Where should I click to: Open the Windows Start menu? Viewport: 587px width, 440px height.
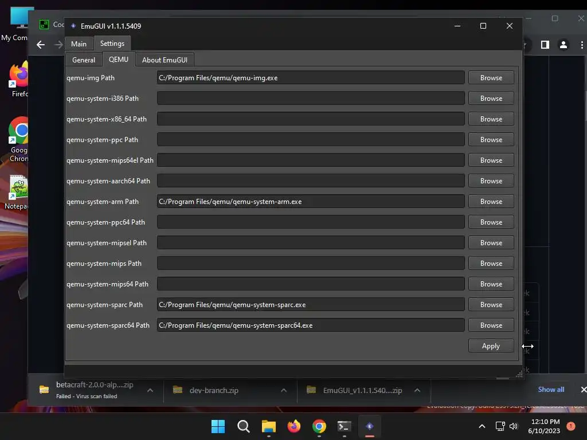click(218, 426)
